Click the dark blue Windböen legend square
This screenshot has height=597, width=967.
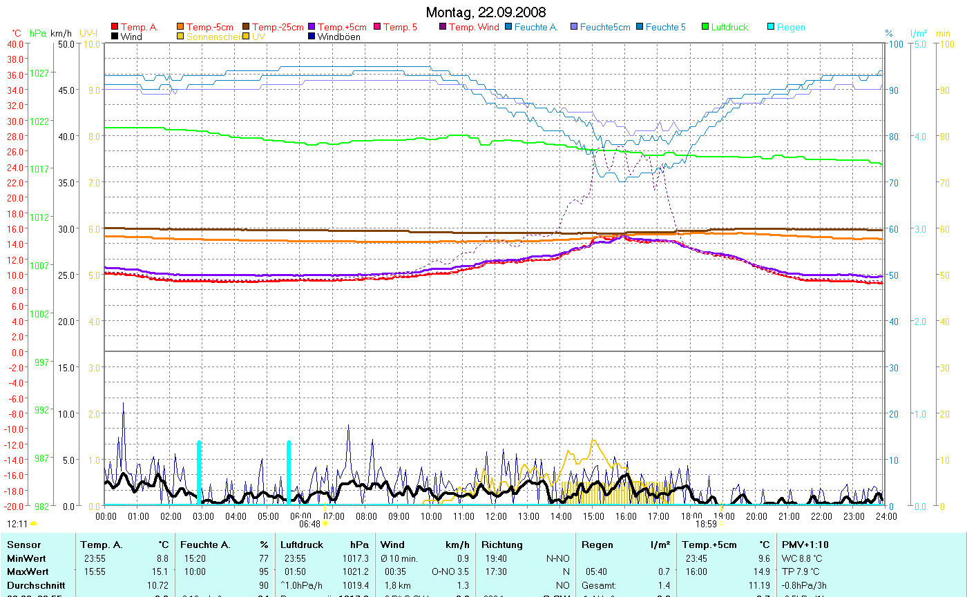tap(312, 37)
